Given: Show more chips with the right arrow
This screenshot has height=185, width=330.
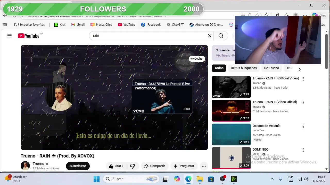Looking at the screenshot, I should click(x=299, y=69).
